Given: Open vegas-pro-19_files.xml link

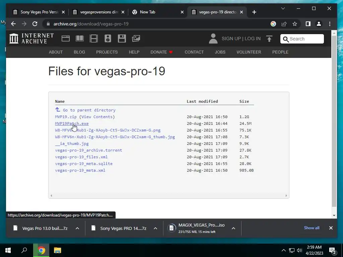Looking at the screenshot, I should point(81,157).
